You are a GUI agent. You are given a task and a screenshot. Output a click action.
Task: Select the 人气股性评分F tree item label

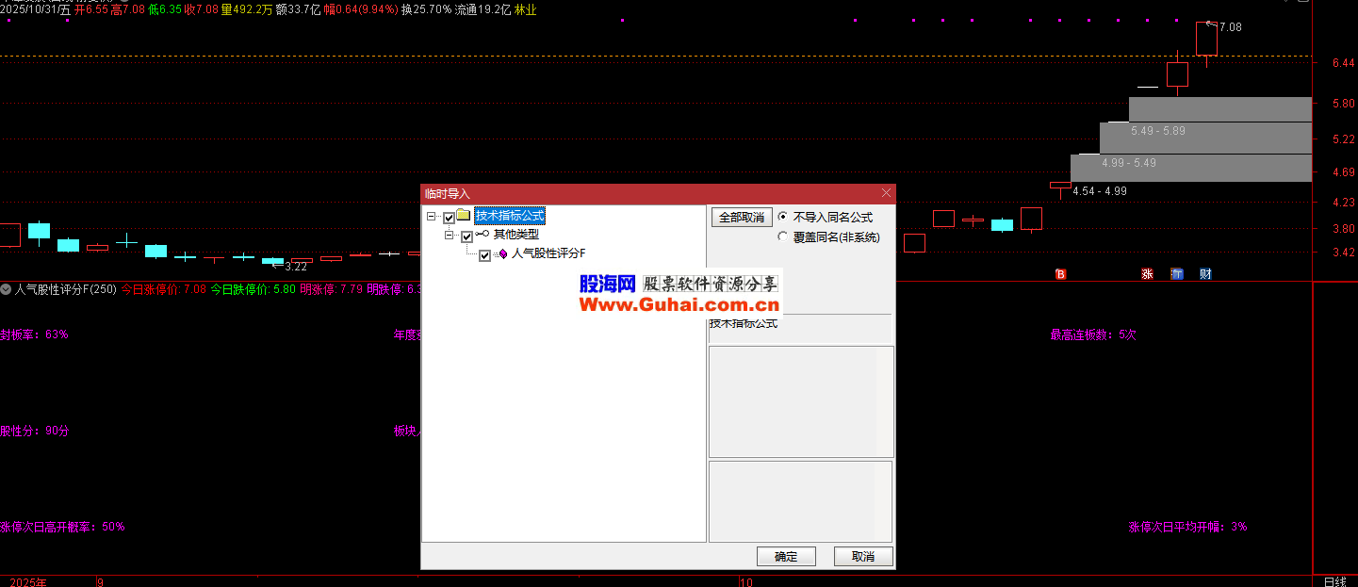(x=548, y=253)
